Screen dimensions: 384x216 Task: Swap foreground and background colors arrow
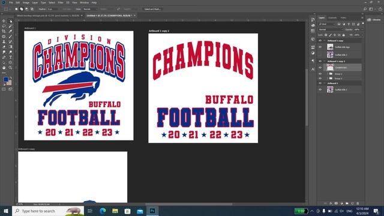(x=11, y=78)
